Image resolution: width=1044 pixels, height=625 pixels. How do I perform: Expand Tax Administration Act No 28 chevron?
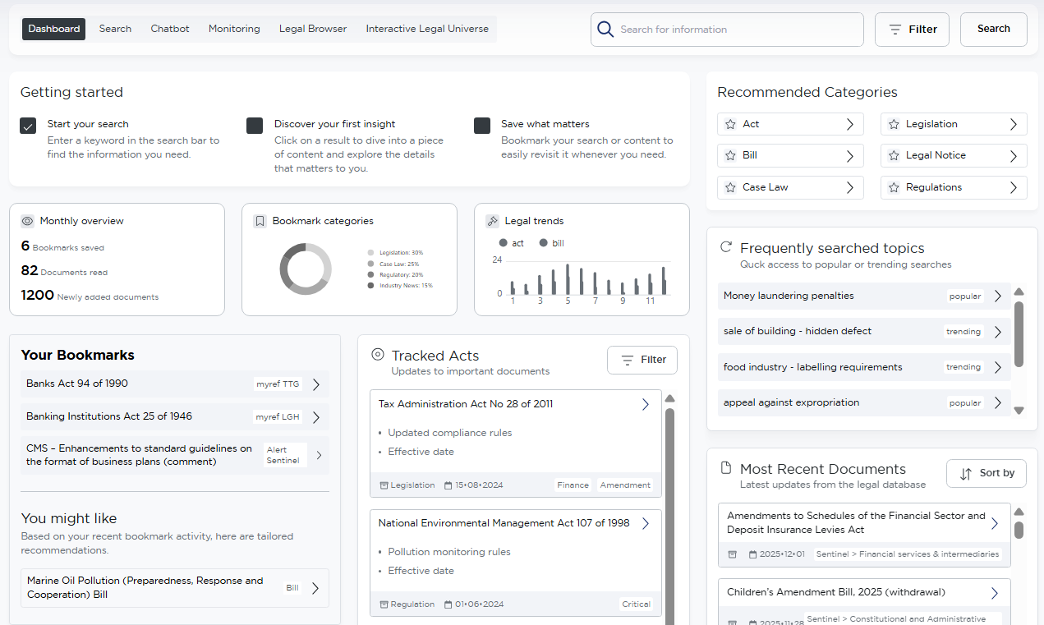(646, 404)
